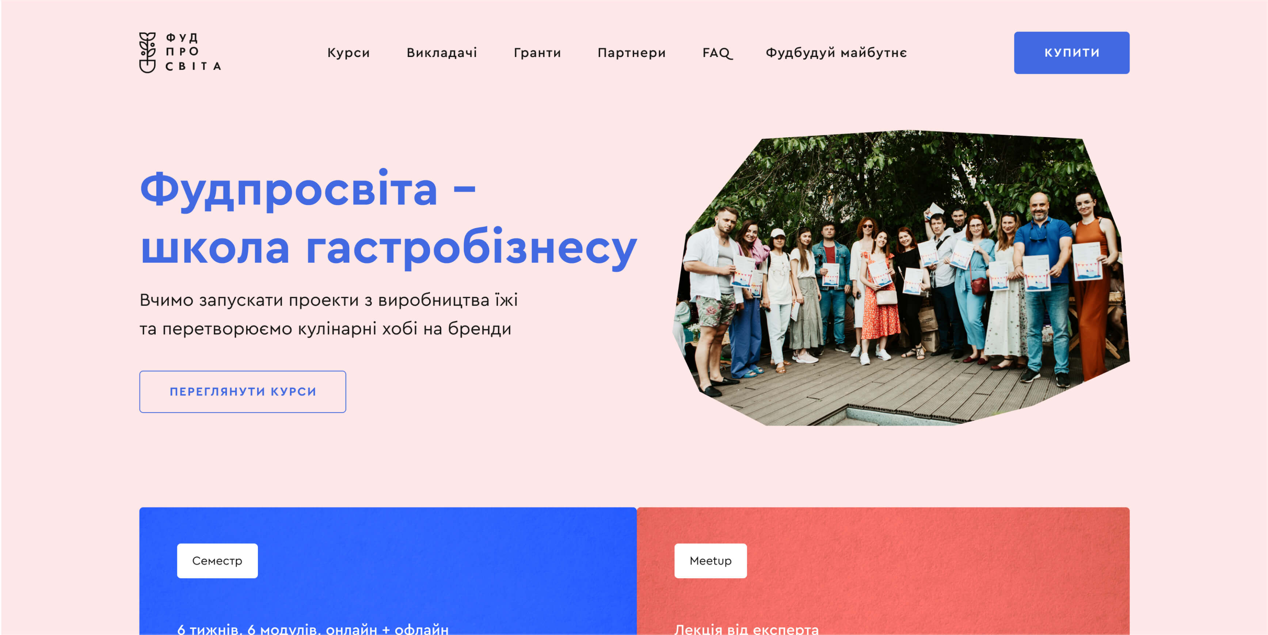Screen dimensions: 1268x635
Task: Open the Фудбудуй майбутнє link
Action: (x=836, y=53)
